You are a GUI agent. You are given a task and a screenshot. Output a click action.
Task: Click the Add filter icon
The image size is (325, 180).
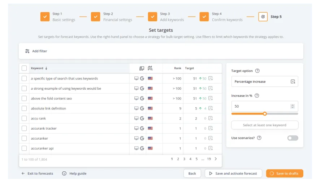pos(27,51)
